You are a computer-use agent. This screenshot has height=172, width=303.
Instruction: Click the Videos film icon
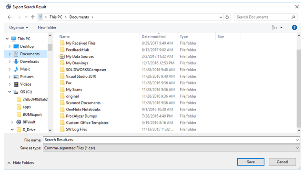(x=16, y=84)
